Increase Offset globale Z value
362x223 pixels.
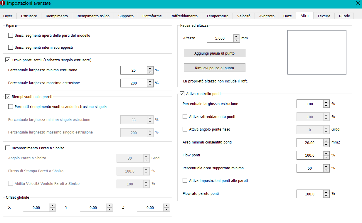(166, 206)
